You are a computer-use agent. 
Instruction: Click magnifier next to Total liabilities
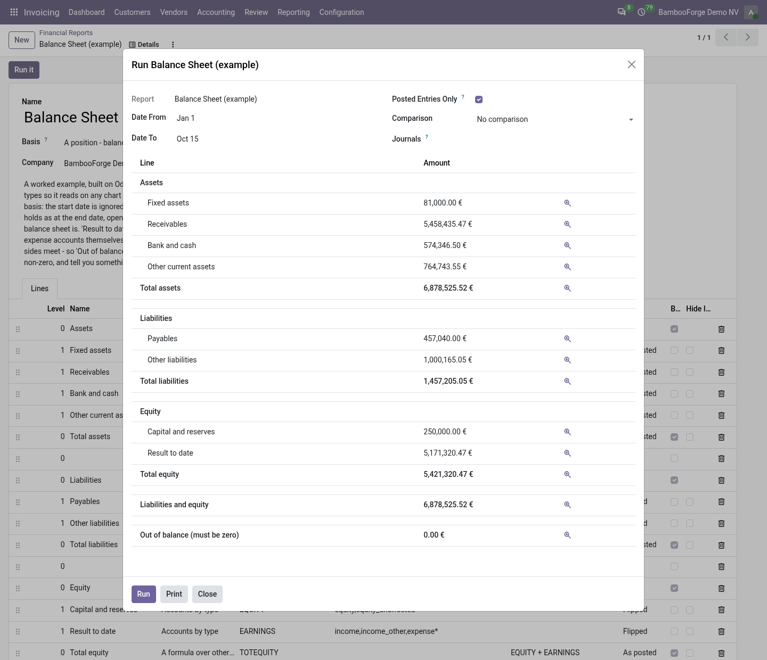pos(567,382)
